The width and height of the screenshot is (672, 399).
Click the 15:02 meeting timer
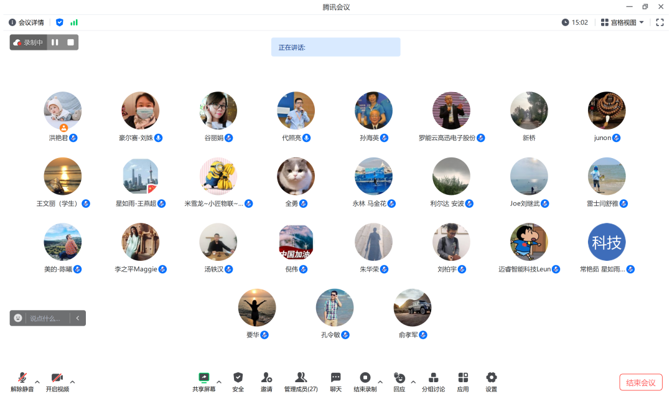tap(575, 22)
